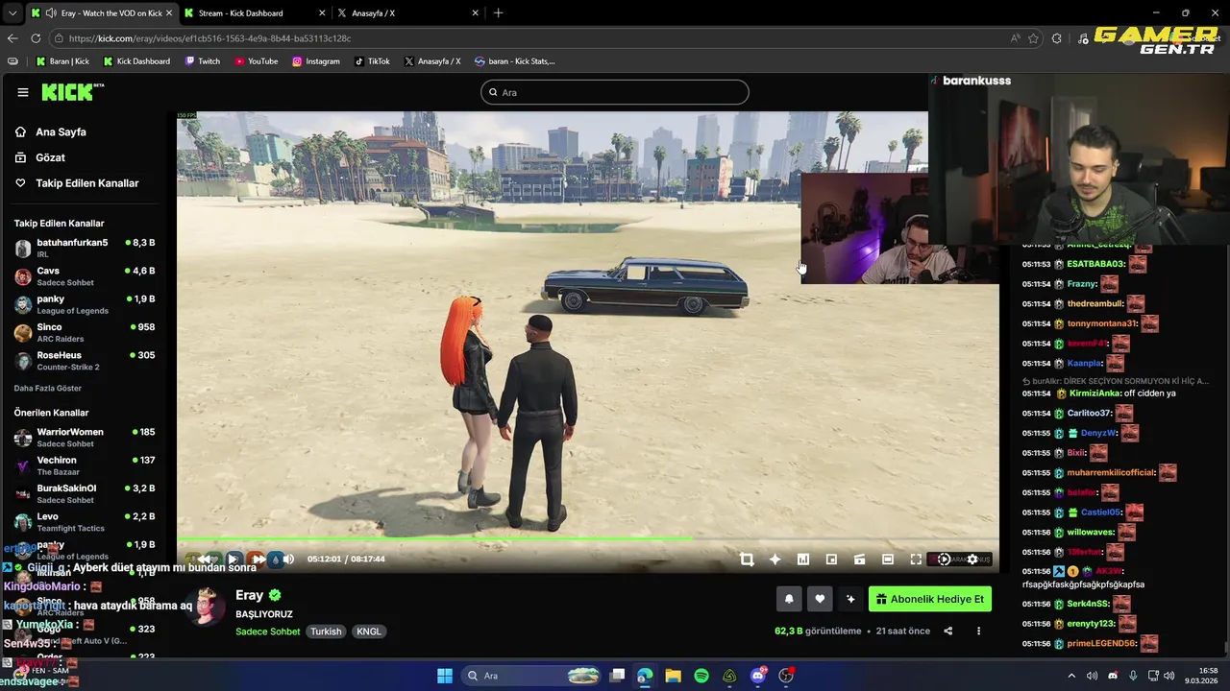Click the Turkish tag
Image resolution: width=1230 pixels, height=691 pixels.
(326, 631)
